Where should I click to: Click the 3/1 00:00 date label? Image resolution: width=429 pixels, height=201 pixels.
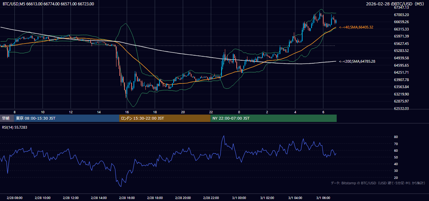[239, 198]
